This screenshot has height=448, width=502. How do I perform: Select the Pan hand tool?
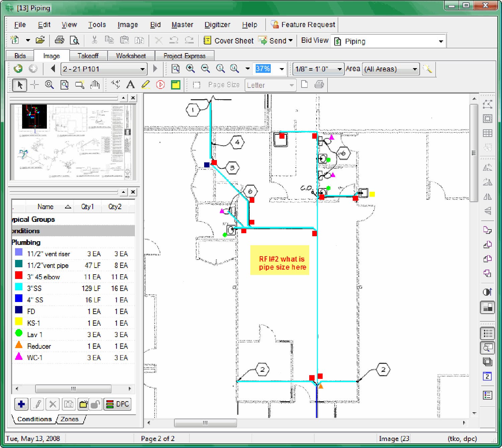tap(95, 85)
